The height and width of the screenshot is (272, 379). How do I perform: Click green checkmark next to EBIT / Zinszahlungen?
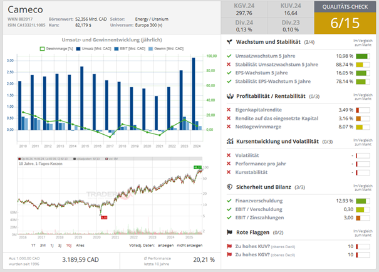click(x=229, y=217)
